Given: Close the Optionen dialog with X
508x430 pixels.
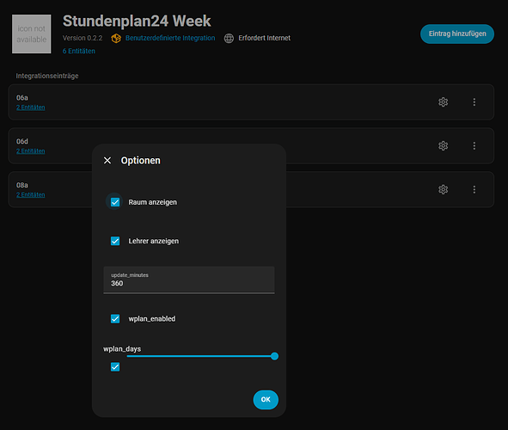Looking at the screenshot, I should [107, 161].
